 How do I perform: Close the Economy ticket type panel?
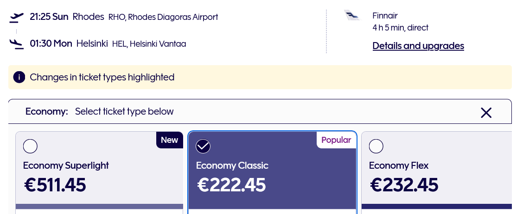(x=486, y=112)
